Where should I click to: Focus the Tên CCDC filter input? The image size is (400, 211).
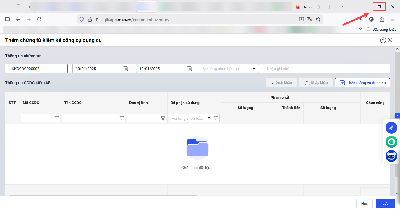coord(90,118)
